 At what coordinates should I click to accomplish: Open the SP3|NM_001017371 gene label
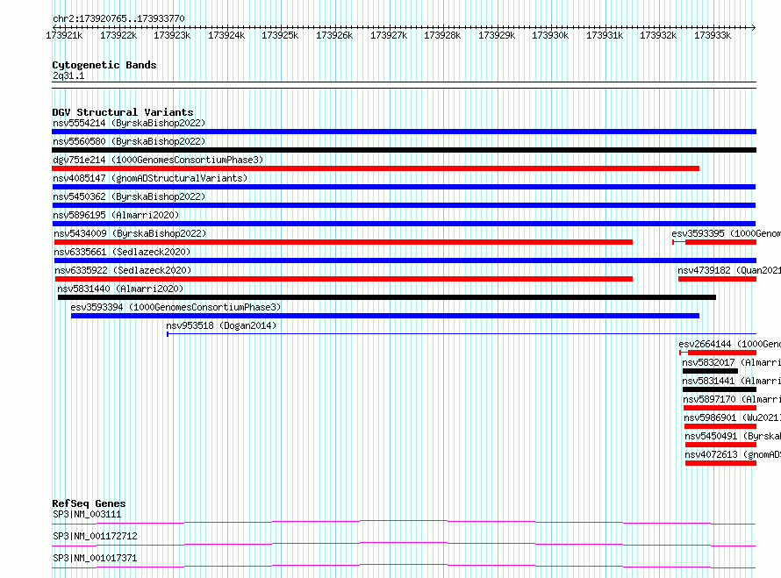tap(95, 558)
